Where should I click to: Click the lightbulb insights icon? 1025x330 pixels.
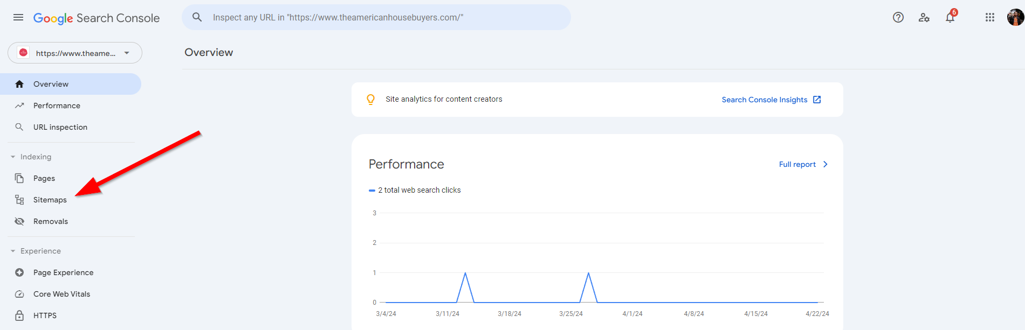click(x=370, y=100)
